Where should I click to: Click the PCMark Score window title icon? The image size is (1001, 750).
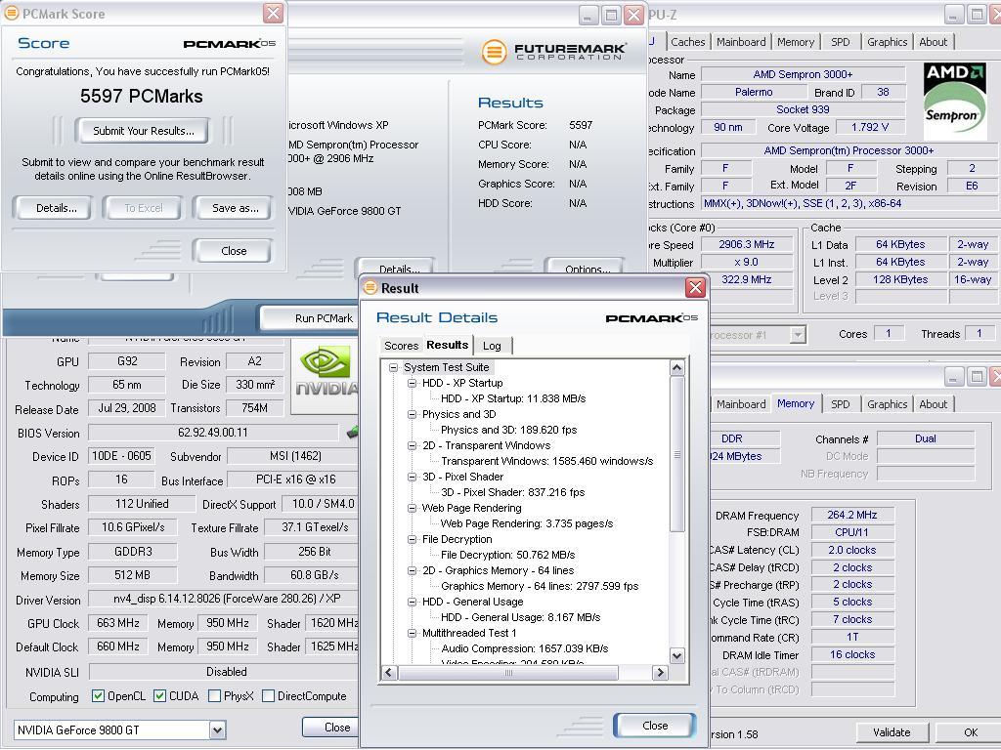point(12,13)
